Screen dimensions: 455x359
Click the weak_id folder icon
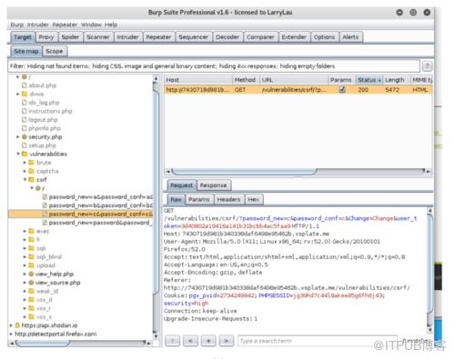31,291
